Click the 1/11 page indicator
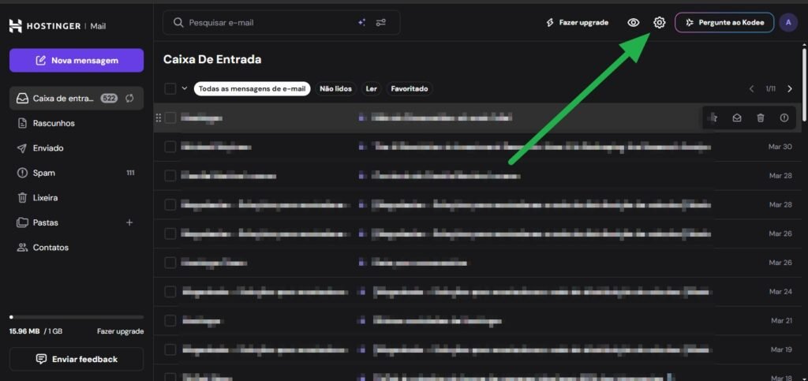This screenshot has width=808, height=381. click(770, 88)
